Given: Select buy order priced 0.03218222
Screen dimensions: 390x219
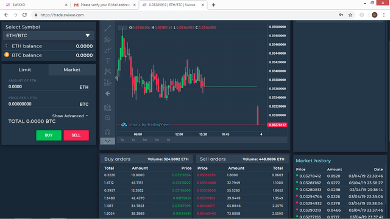Looking at the screenshot, I should 146,182.
